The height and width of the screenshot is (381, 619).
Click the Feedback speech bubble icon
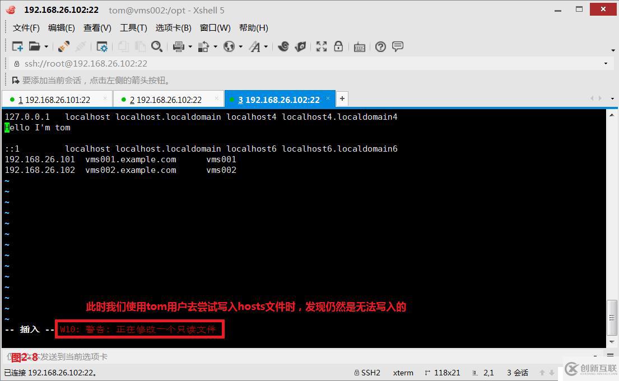(x=398, y=46)
